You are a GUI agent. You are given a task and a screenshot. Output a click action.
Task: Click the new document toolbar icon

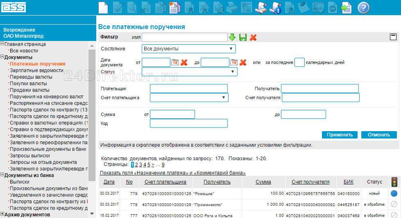coord(103,7)
